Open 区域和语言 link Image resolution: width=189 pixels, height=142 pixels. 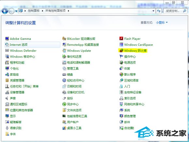click(x=131, y=80)
